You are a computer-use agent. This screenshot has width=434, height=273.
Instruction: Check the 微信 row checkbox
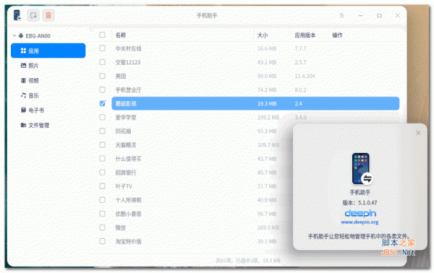103,227
